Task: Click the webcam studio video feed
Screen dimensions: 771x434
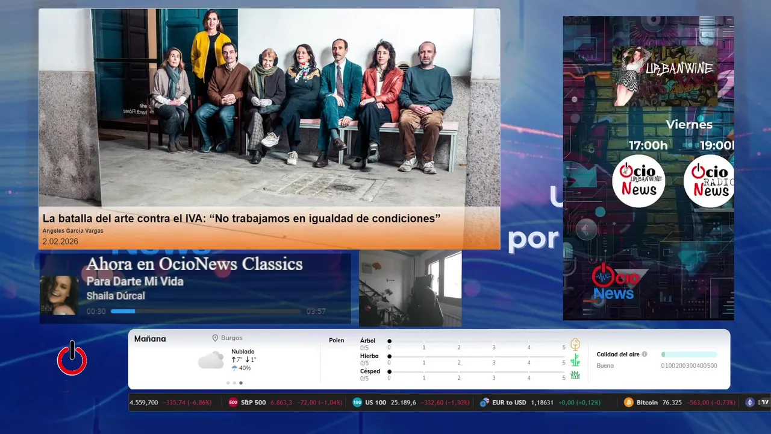Action: coord(410,289)
